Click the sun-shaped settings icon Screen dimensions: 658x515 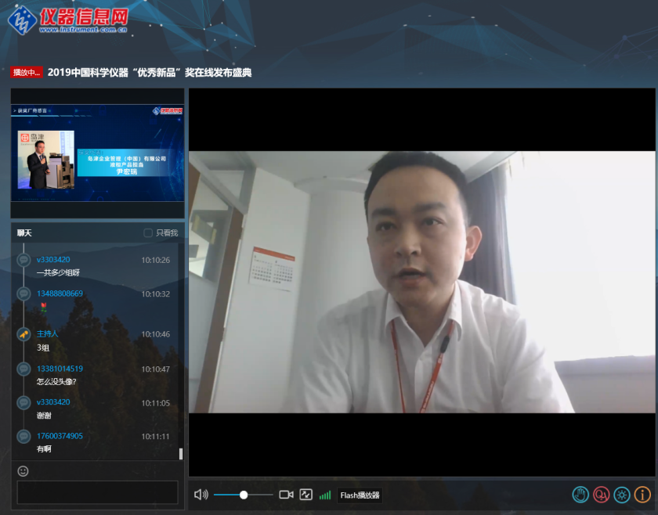click(x=622, y=495)
